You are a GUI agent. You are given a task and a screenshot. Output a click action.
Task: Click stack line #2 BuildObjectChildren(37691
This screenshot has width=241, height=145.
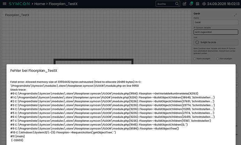(x=112, y=101)
